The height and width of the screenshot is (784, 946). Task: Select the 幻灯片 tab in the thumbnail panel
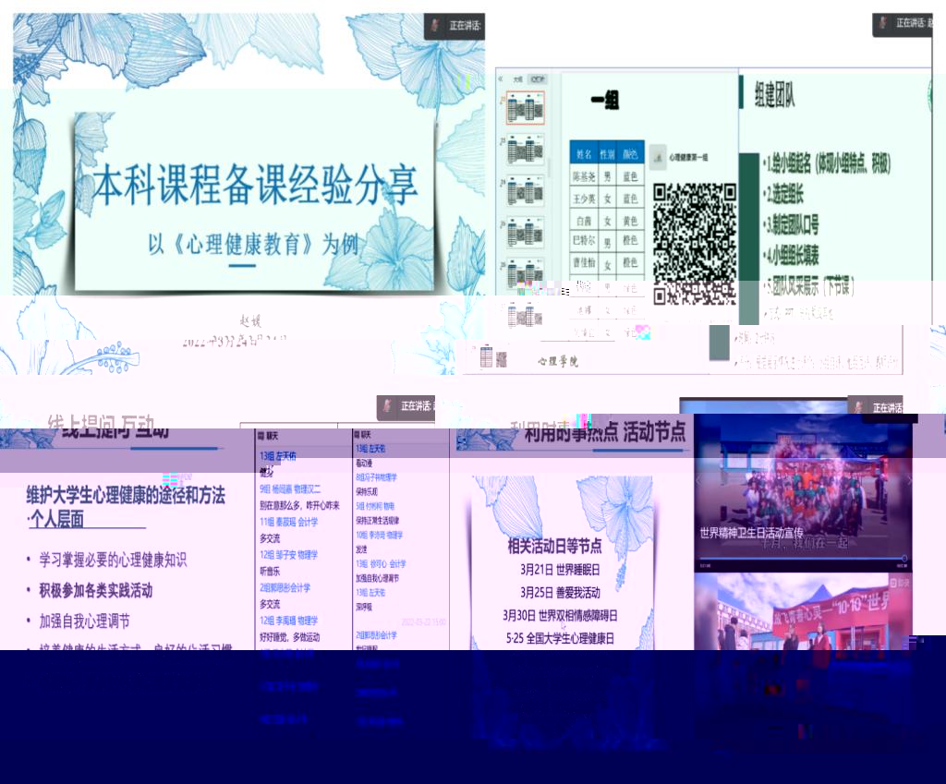[537, 79]
